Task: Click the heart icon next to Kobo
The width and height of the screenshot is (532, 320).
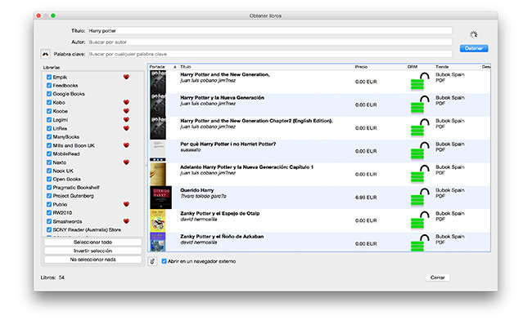Action: point(126,102)
